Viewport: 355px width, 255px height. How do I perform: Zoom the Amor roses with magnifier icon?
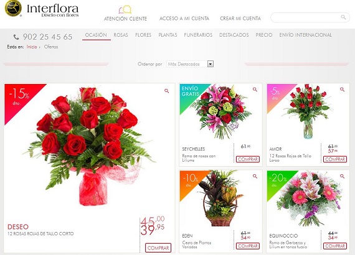(342, 90)
